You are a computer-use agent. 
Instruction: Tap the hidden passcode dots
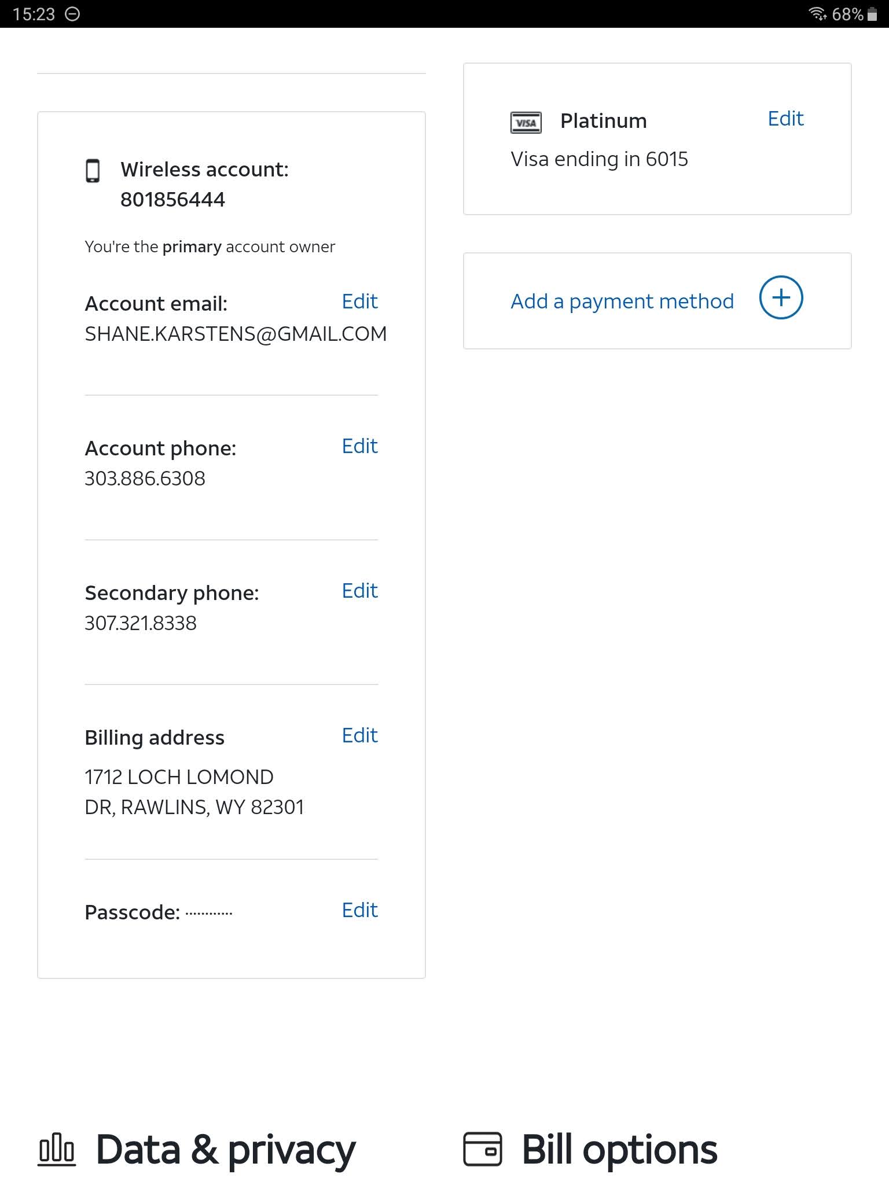pyautogui.click(x=209, y=914)
